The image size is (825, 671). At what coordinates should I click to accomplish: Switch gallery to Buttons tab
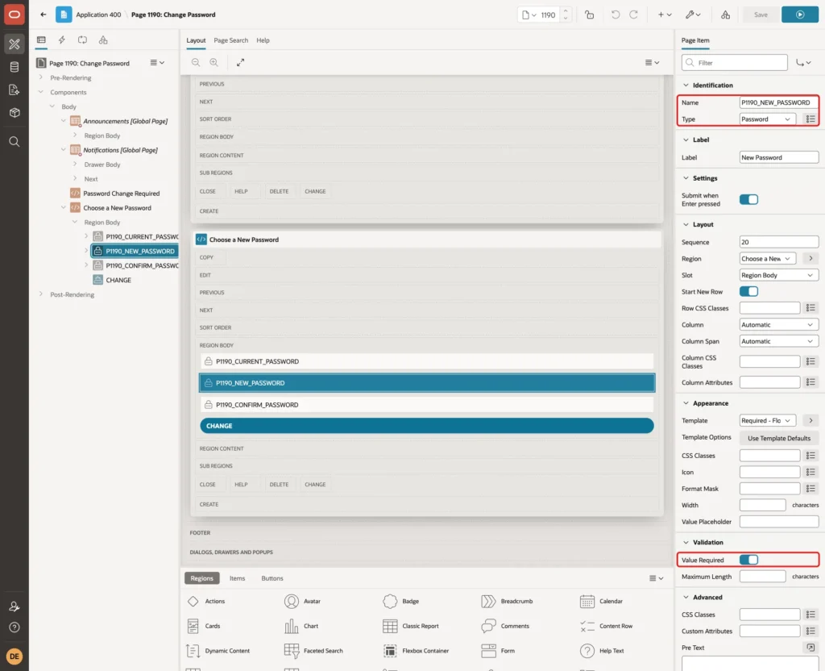click(272, 578)
